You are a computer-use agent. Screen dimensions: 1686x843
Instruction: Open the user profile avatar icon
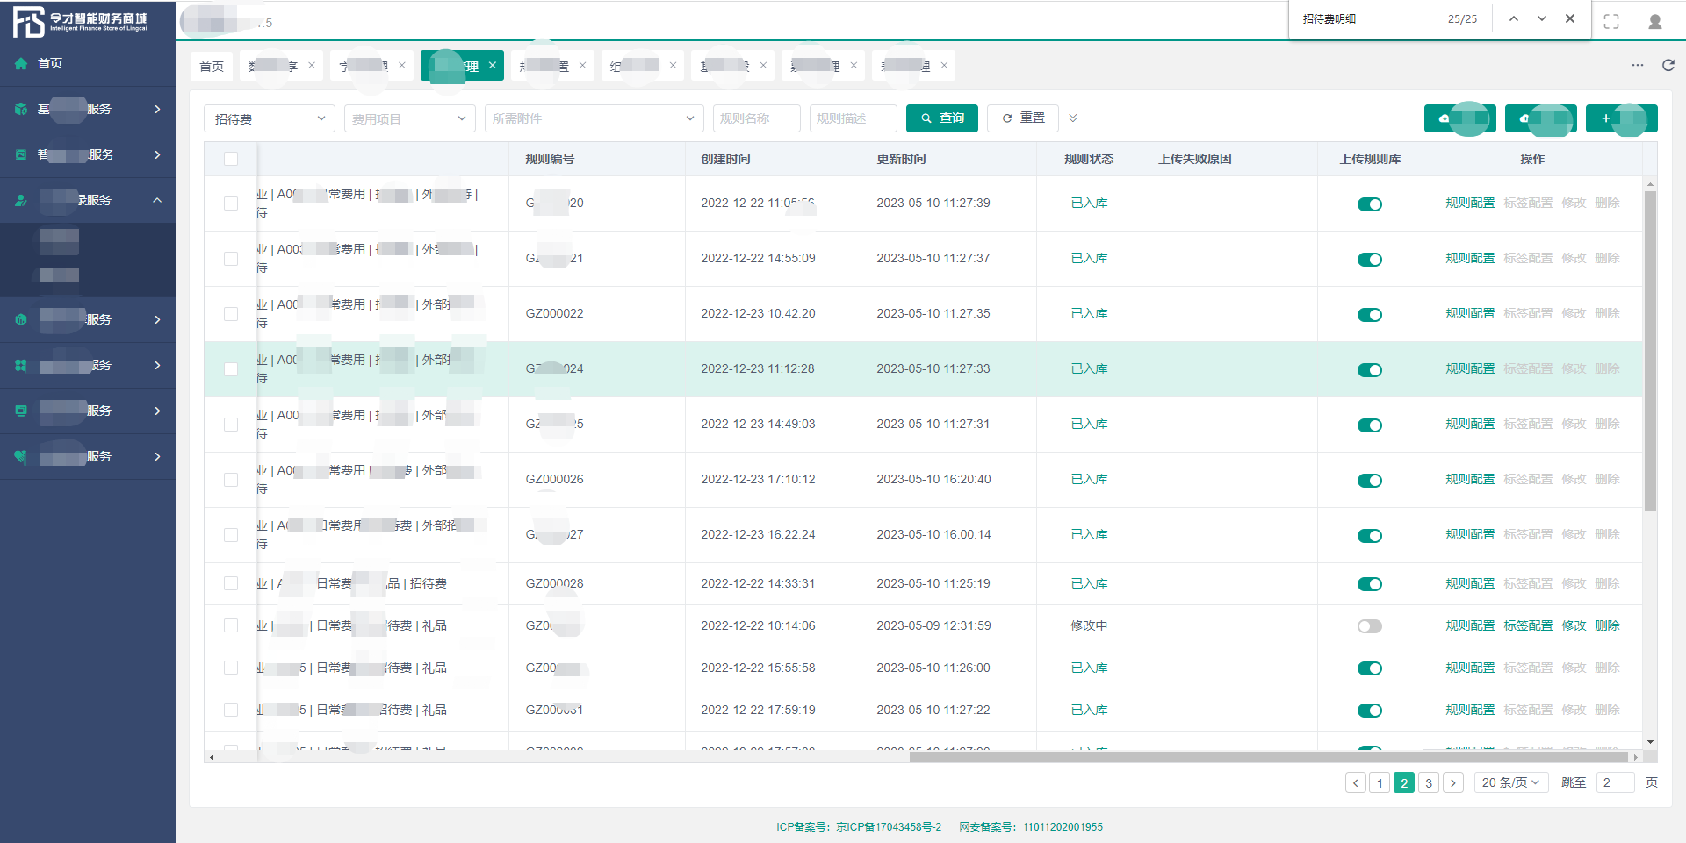(x=1655, y=21)
